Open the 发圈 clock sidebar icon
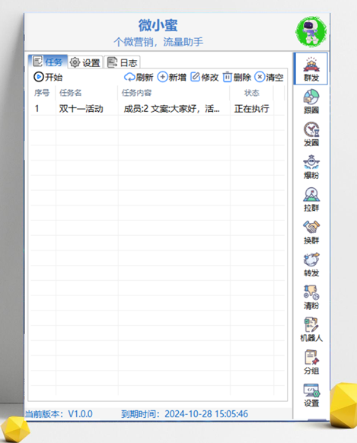Screen dimensions: 357x443 [311, 134]
